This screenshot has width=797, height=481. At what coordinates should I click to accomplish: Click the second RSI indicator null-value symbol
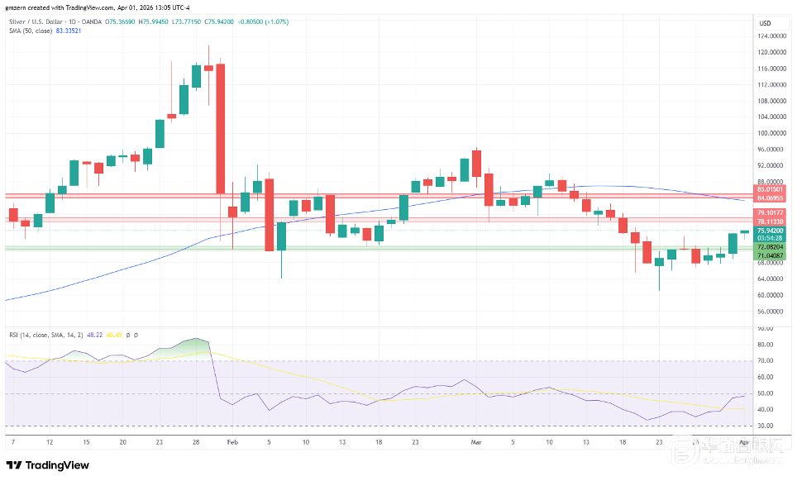click(x=136, y=335)
